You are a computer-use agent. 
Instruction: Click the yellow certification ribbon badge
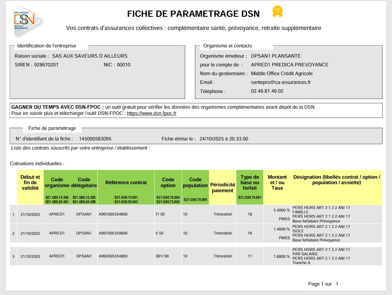tap(277, 12)
